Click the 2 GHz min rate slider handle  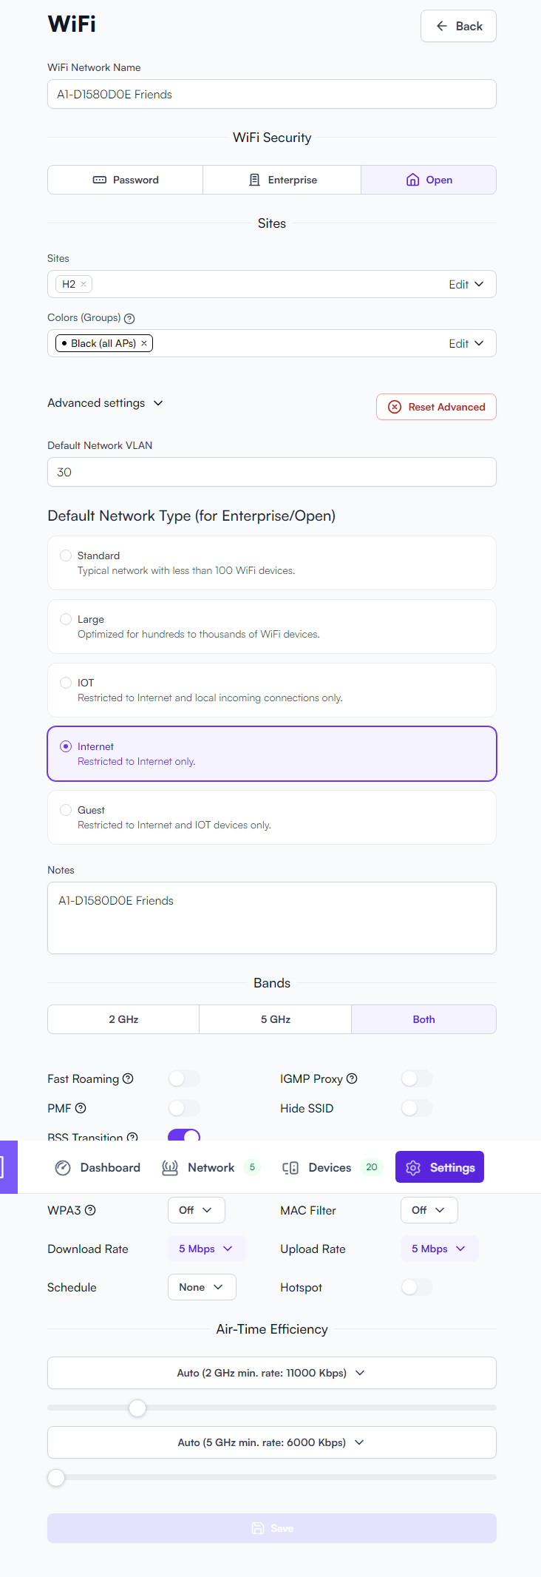(x=137, y=1408)
